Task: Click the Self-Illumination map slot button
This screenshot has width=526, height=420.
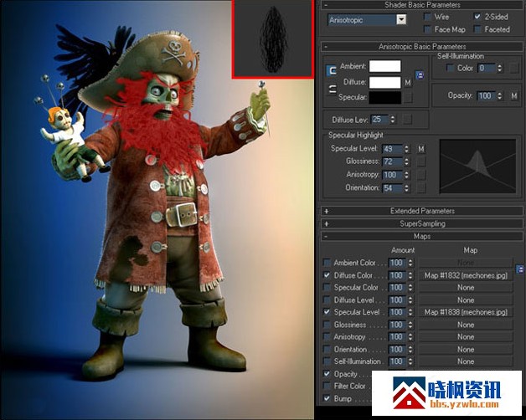Action: click(514, 68)
